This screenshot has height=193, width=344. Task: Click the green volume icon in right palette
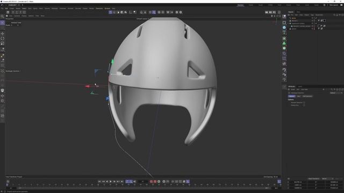tap(284, 43)
